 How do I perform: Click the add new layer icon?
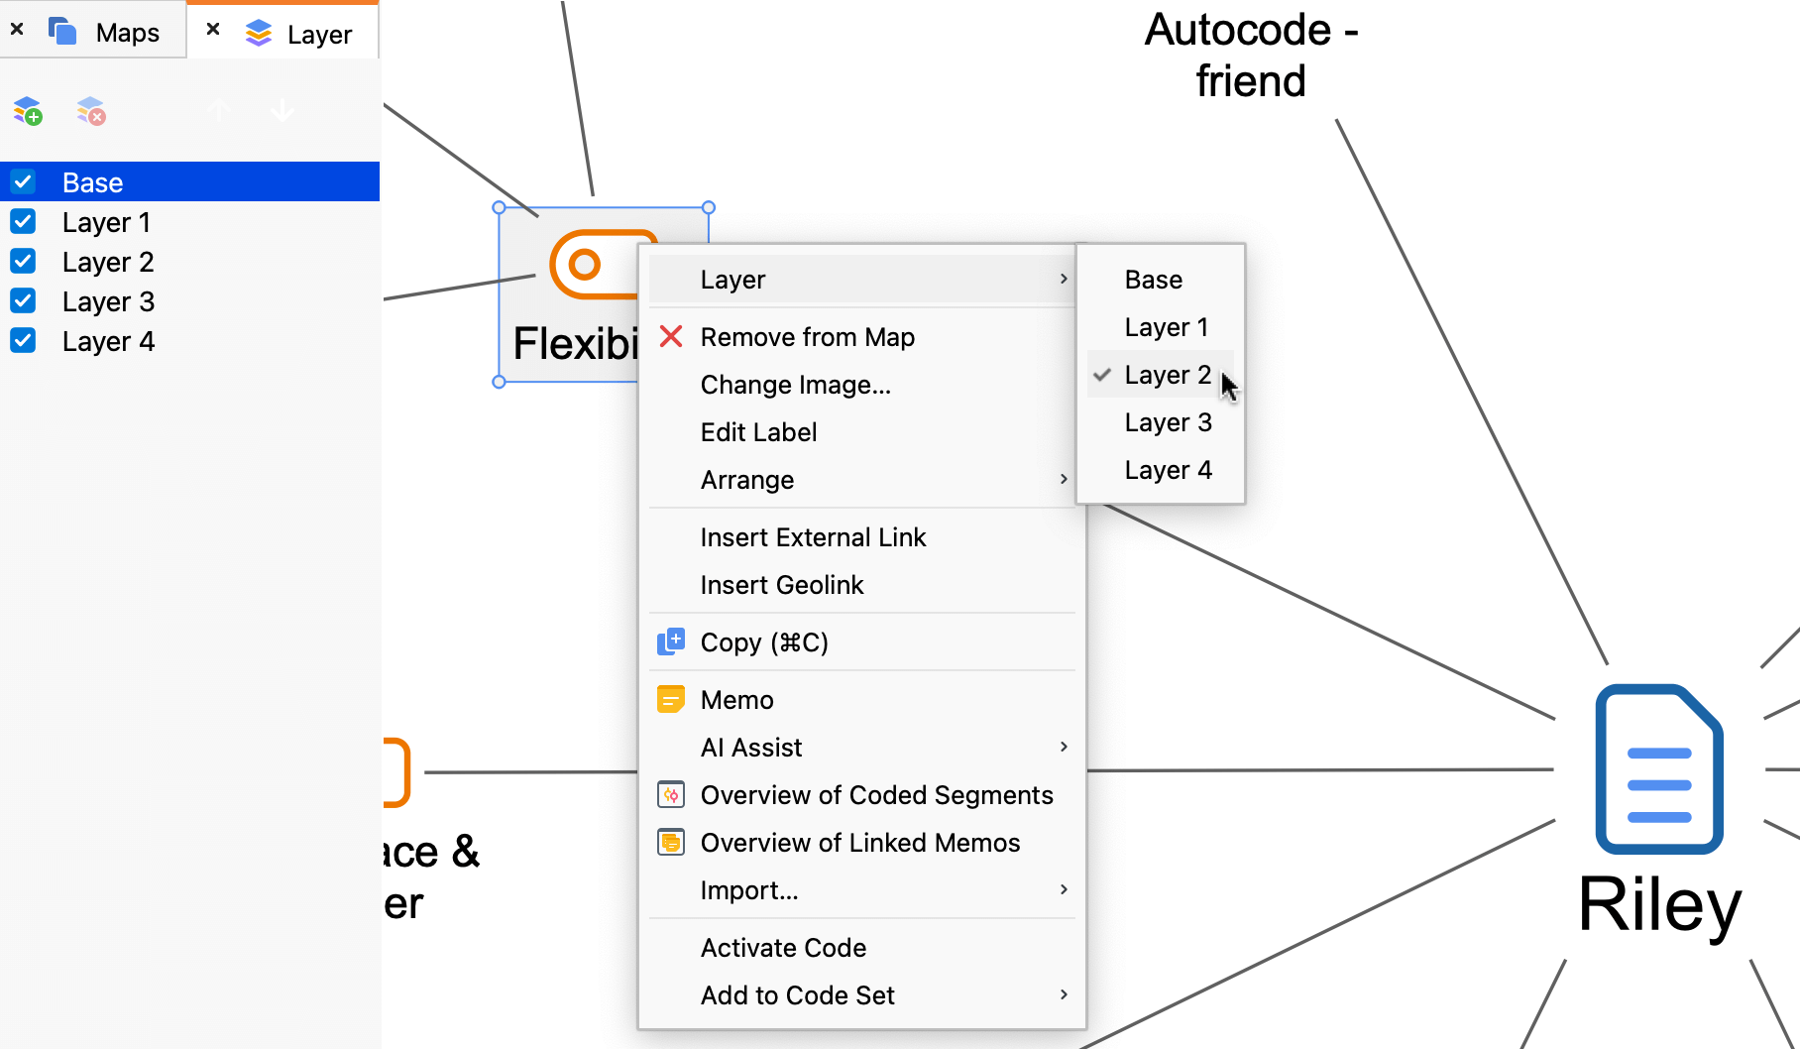pos(28,110)
